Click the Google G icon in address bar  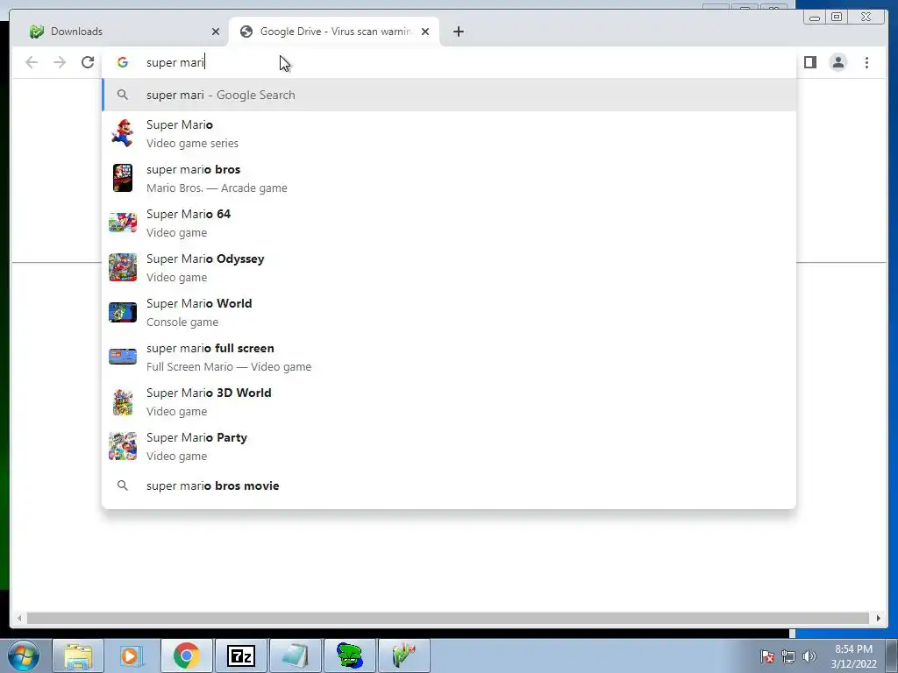[x=123, y=62]
